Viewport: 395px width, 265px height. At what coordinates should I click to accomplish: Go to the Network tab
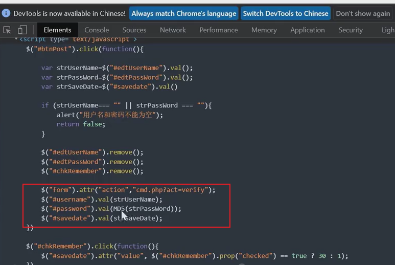coord(173,30)
